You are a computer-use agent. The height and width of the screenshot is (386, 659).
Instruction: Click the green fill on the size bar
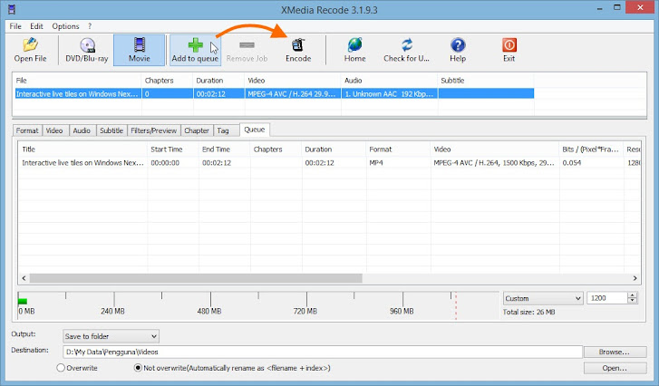click(x=23, y=301)
